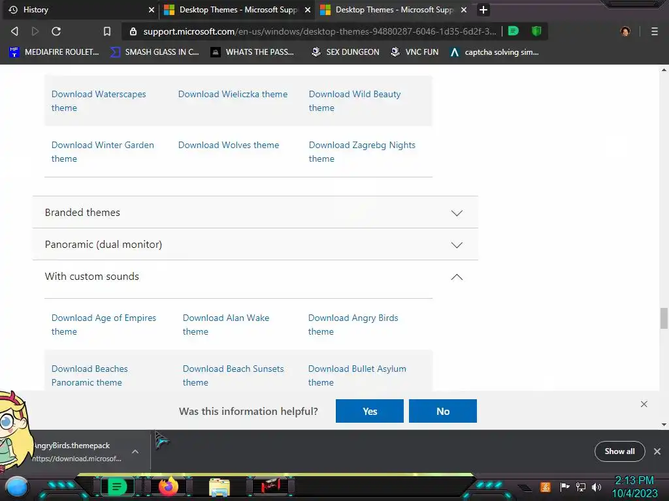The height and width of the screenshot is (501, 669).
Task: Open the volume speaker tray icon
Action: point(596,487)
